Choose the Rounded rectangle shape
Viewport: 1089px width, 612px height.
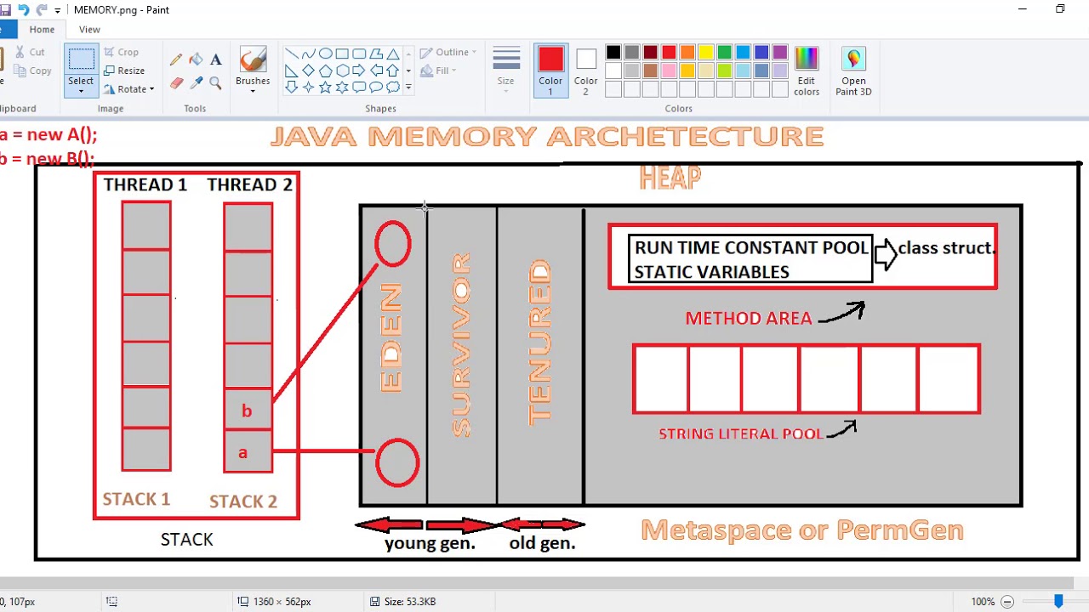click(359, 54)
